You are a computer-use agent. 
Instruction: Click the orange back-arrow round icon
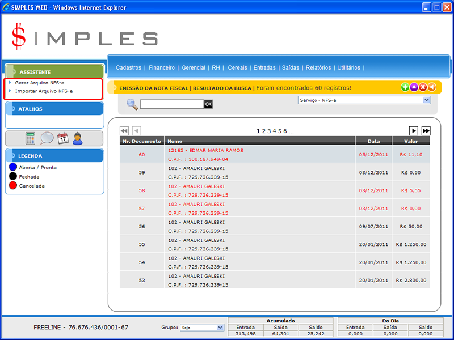[x=432, y=87]
